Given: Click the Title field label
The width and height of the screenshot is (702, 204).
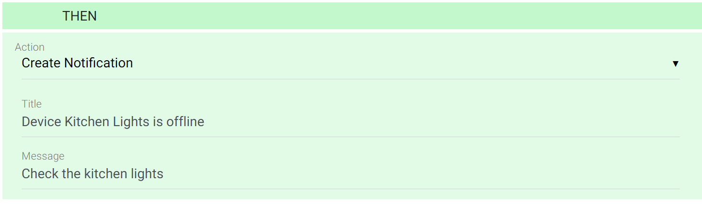Looking at the screenshot, I should (x=32, y=104).
